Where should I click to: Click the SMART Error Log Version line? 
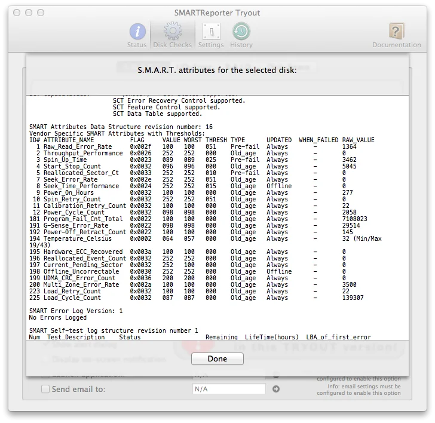coord(76,311)
